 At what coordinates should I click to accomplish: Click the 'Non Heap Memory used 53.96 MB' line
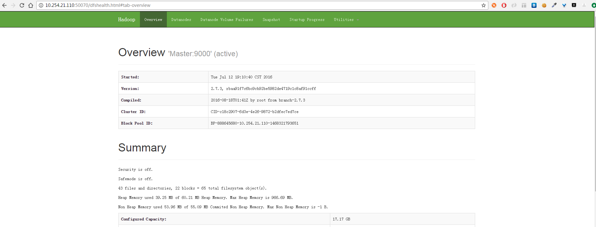click(223, 207)
